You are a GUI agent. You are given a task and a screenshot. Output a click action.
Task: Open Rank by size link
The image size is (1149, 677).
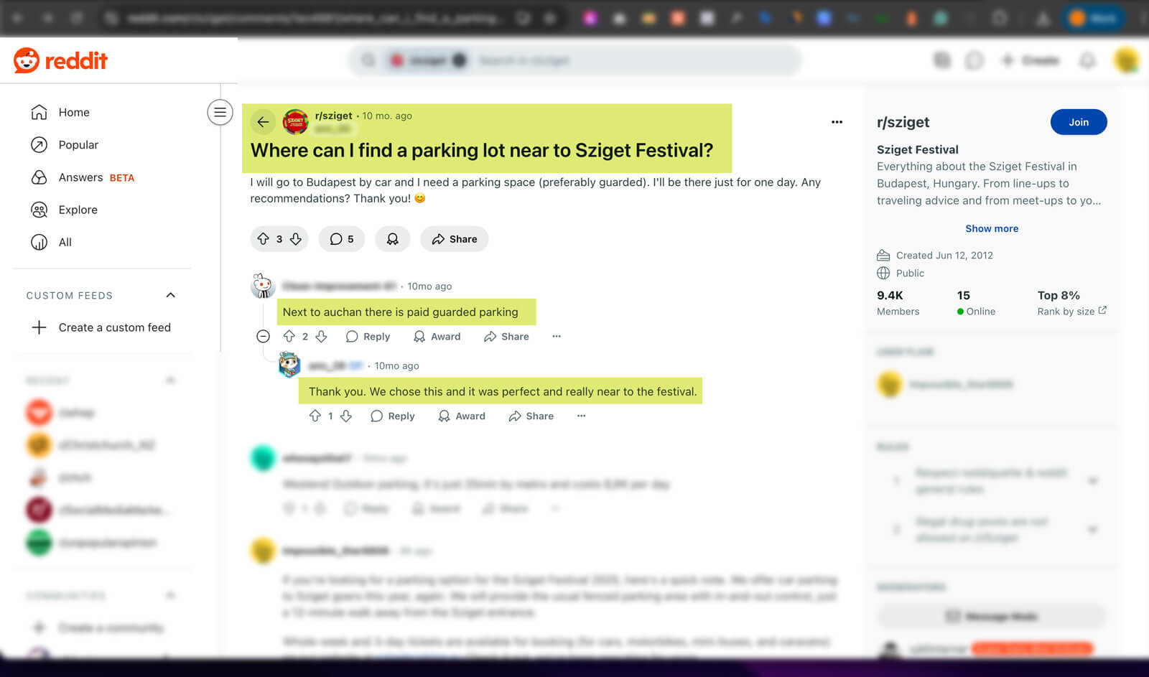tap(1071, 311)
